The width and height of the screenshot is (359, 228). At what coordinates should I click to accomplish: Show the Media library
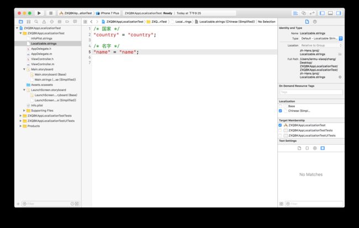coord(323,148)
